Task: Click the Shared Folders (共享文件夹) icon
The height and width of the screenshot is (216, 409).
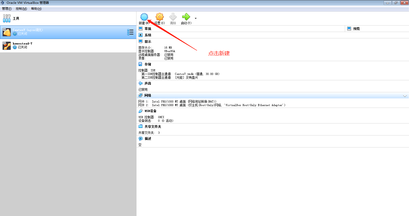Action: [x=141, y=127]
